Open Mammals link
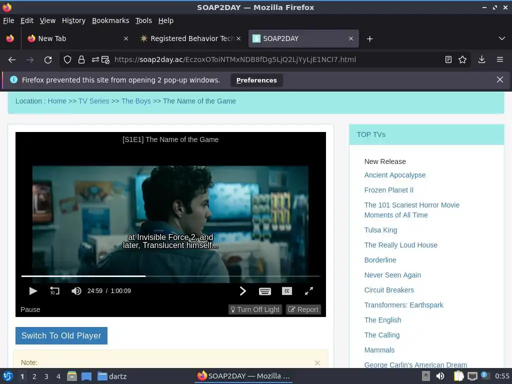Viewport: 512px width, 384px height. [x=379, y=350]
